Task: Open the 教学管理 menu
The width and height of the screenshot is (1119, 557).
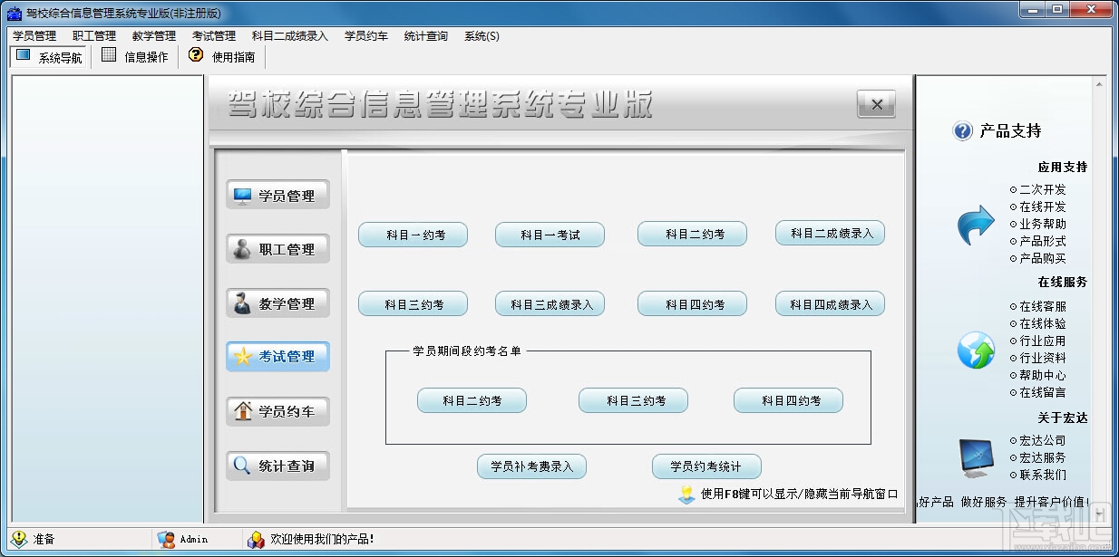Action: pos(154,36)
